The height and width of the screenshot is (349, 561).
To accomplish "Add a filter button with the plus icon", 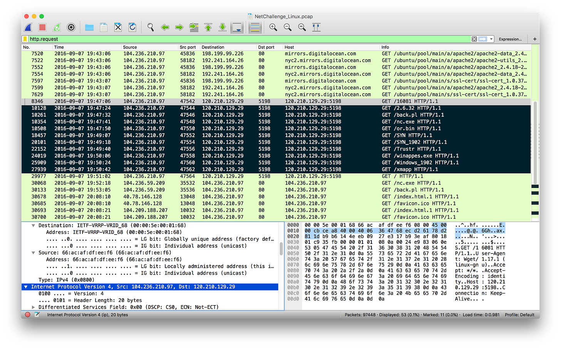I will coord(535,39).
